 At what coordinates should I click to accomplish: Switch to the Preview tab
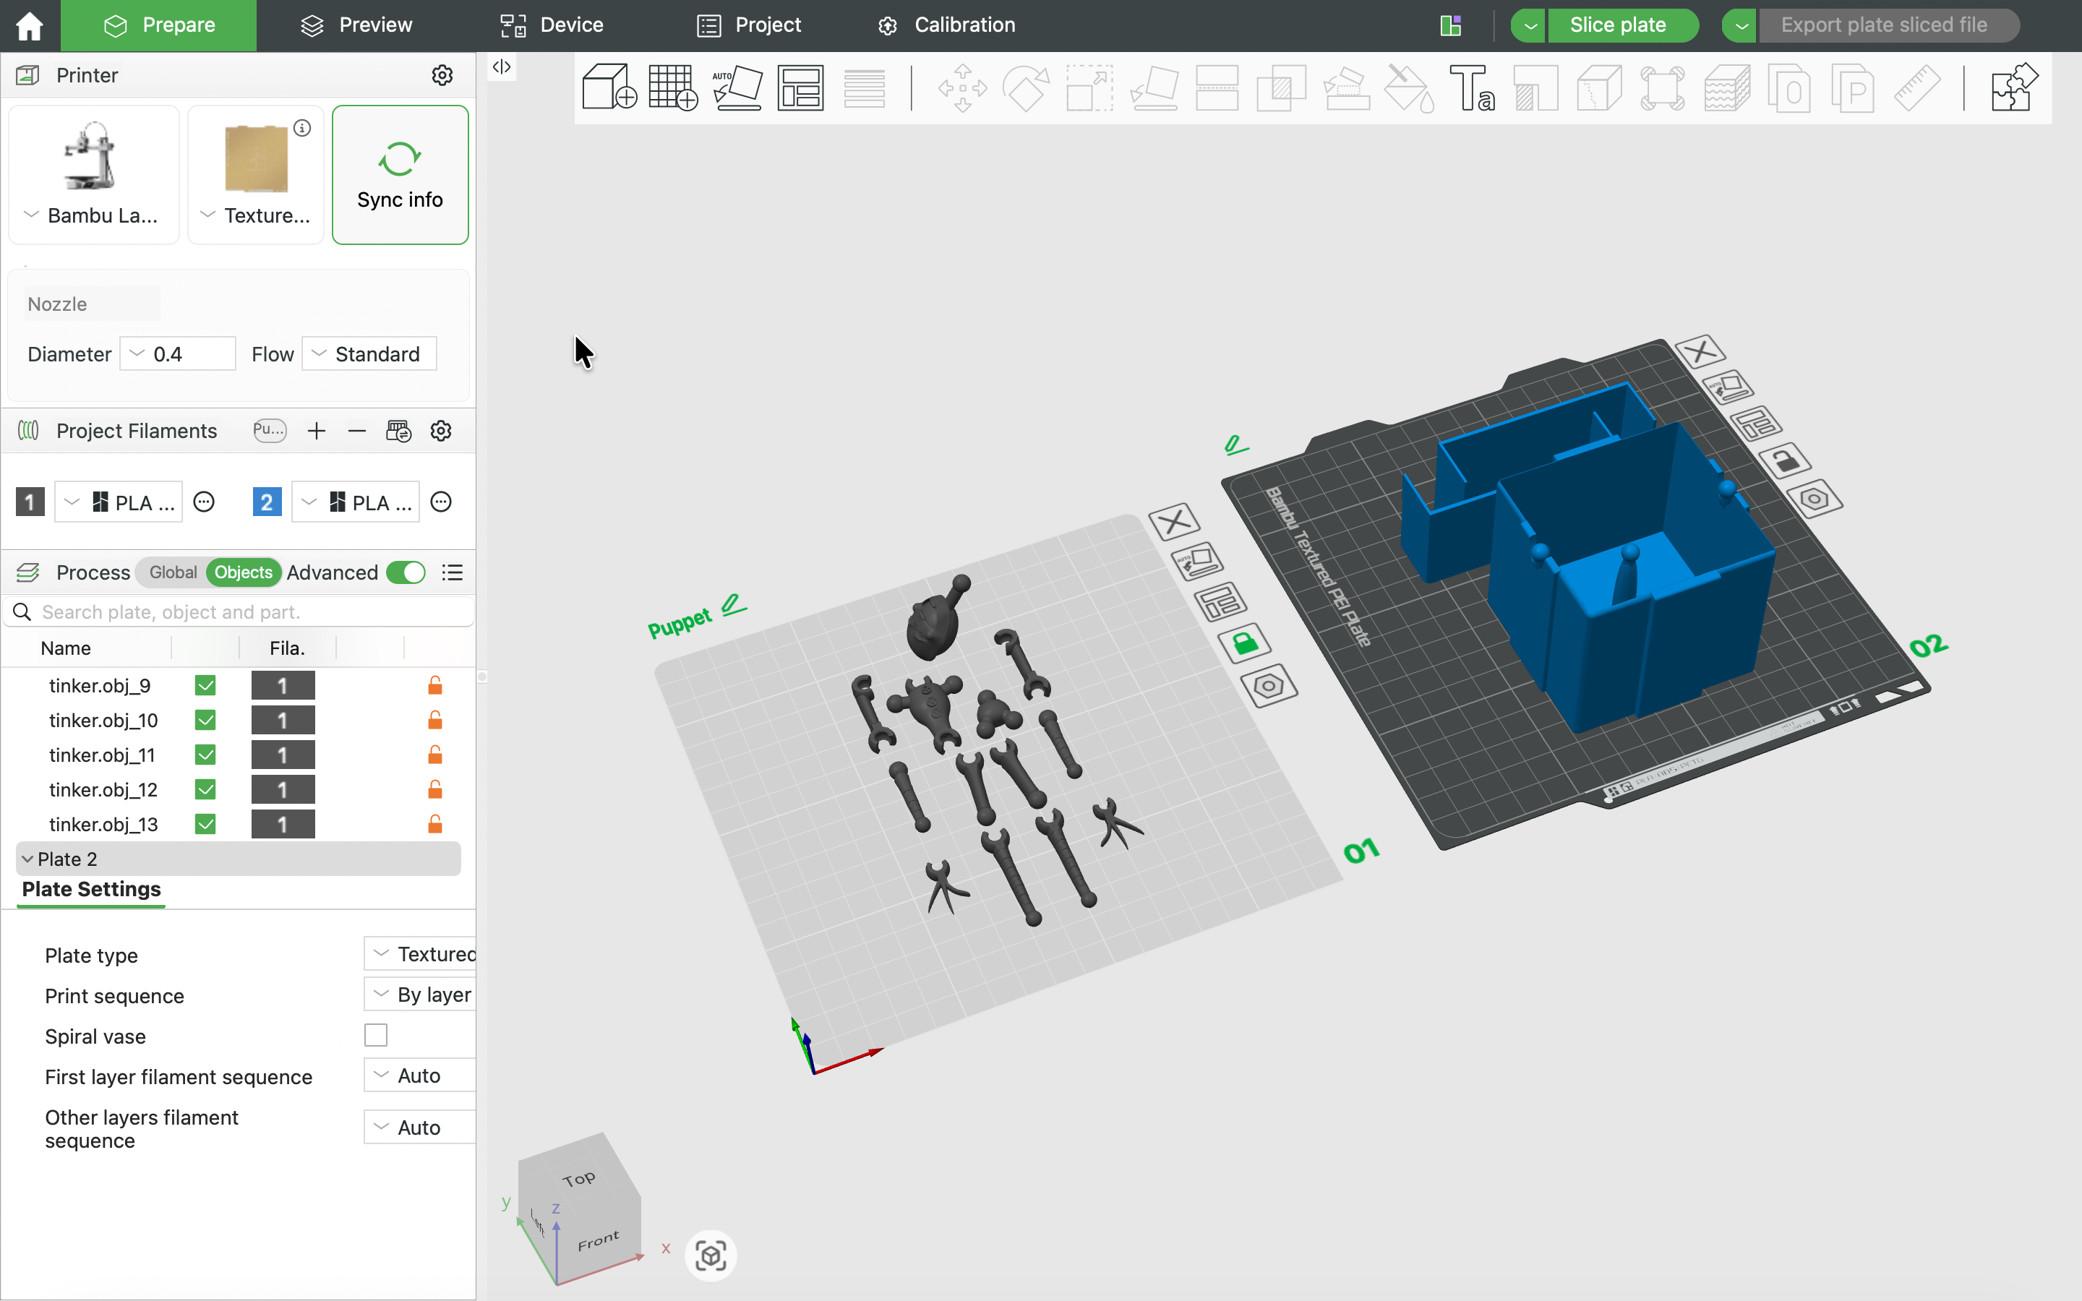[356, 25]
